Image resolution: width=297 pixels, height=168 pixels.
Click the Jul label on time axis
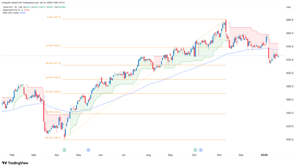click(x=123, y=155)
